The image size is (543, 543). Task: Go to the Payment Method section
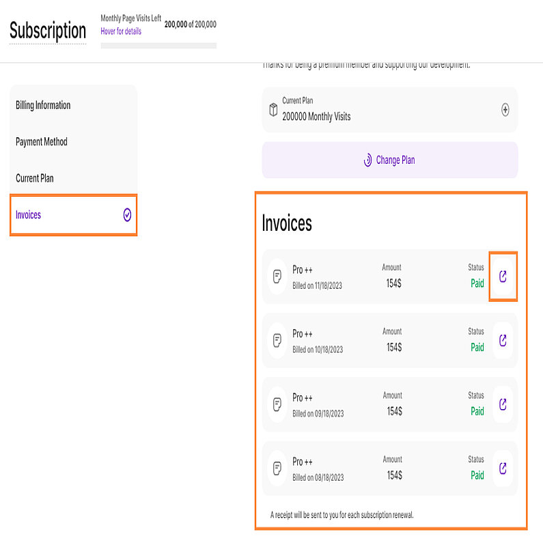coord(42,142)
